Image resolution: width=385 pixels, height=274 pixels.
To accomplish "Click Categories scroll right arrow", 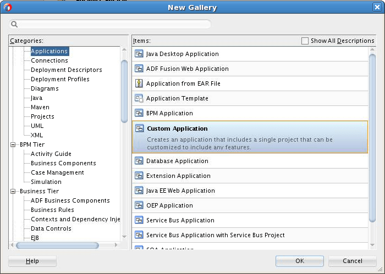I will (116, 245).
